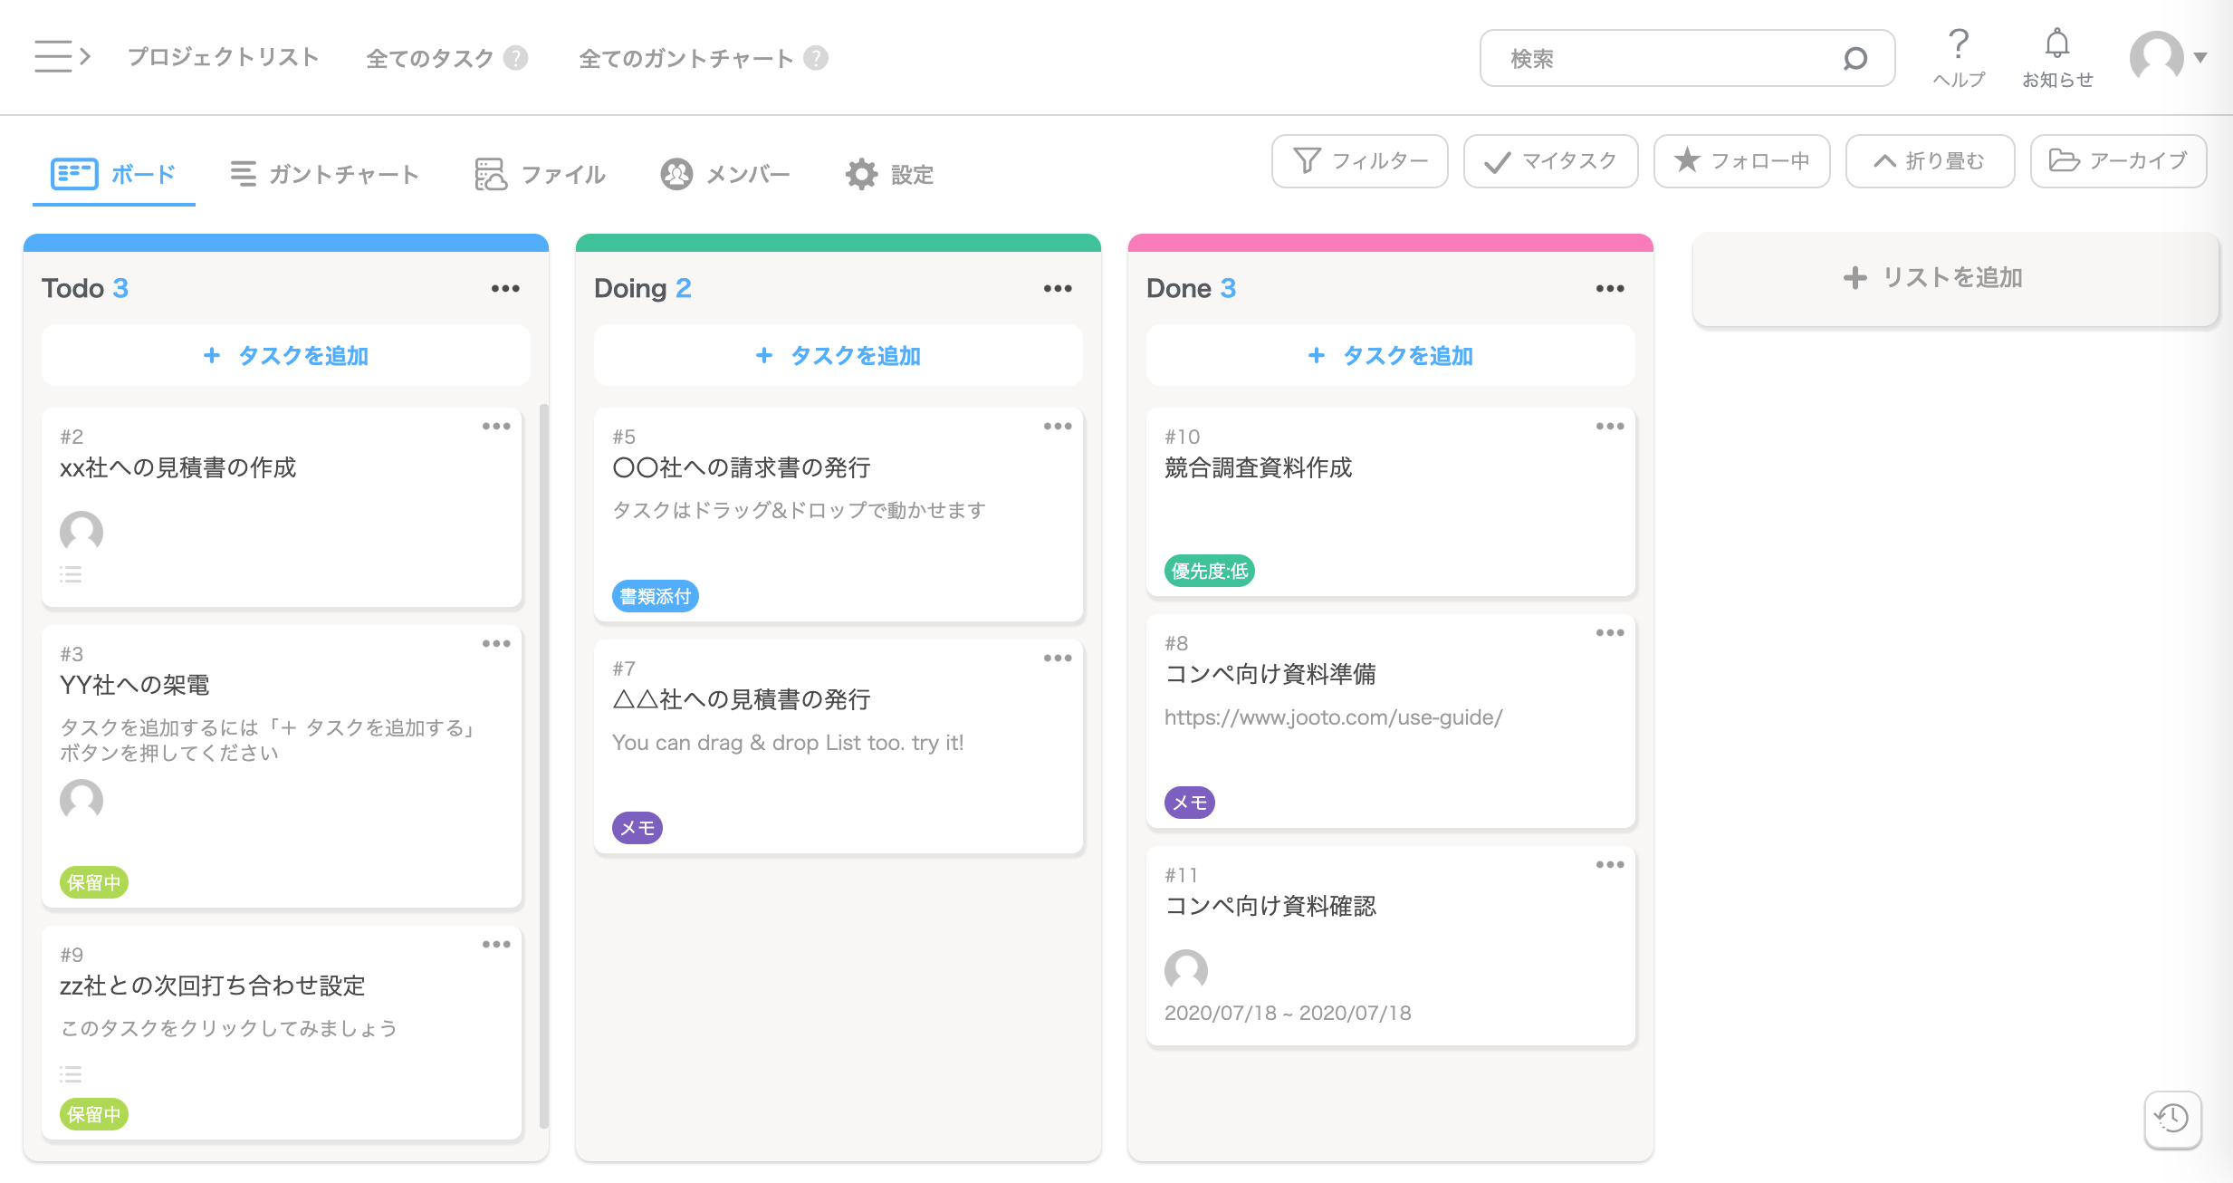
Task: Open more options for task #9
Action: pos(496,944)
